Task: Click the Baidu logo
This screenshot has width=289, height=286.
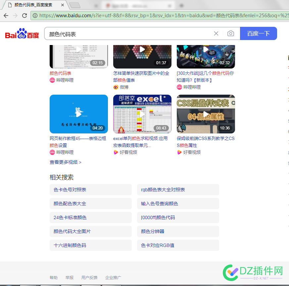Action: click(22, 33)
